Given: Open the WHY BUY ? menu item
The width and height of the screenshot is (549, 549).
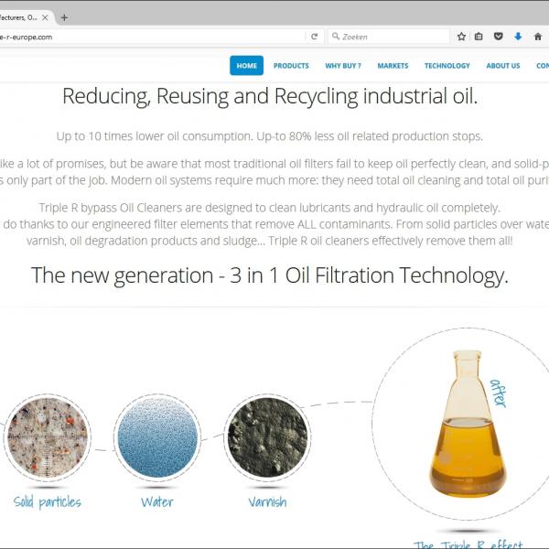Looking at the screenshot, I should pyautogui.click(x=343, y=66).
